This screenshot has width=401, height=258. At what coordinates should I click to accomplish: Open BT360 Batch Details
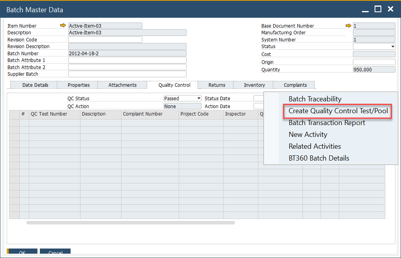click(x=319, y=158)
